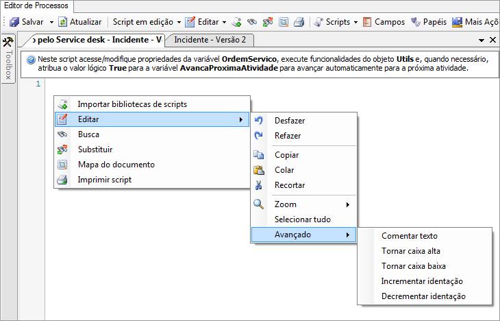Click the Atualizar button label
500x321 pixels.
tap(86, 22)
